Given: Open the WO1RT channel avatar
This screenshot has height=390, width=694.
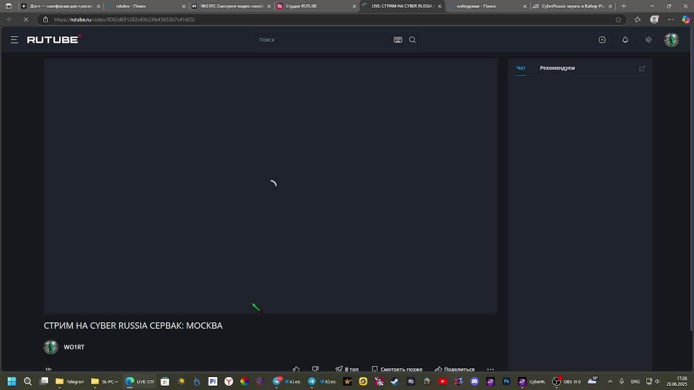Looking at the screenshot, I should [51, 347].
